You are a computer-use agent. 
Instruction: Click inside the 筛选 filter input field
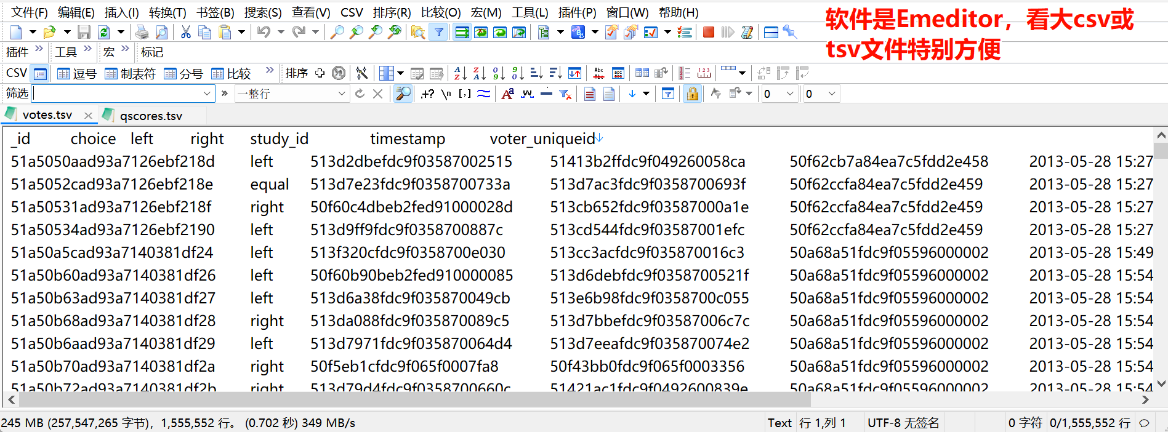(117, 94)
